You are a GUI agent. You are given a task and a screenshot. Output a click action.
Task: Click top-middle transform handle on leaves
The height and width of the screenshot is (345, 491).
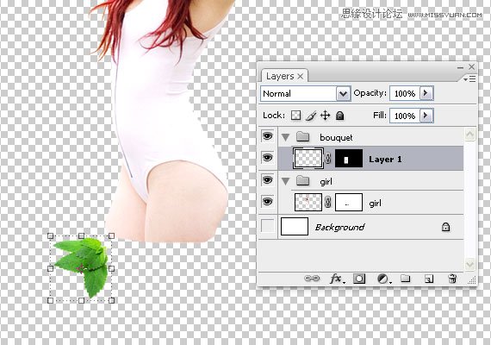(81, 235)
